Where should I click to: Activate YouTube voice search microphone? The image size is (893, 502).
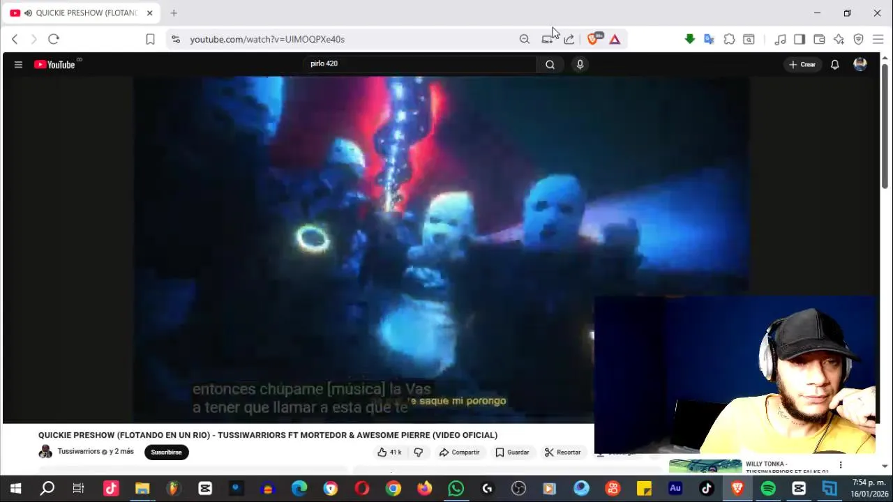[580, 64]
